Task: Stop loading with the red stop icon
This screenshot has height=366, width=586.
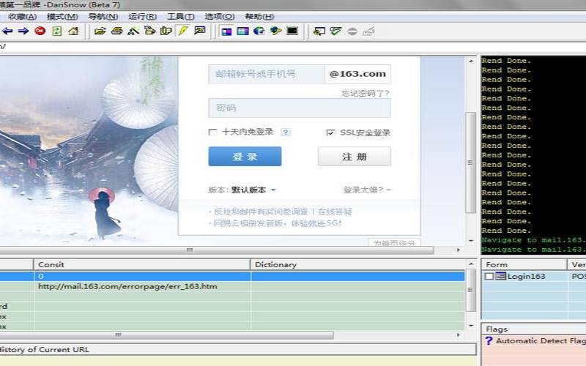Action: [40, 31]
